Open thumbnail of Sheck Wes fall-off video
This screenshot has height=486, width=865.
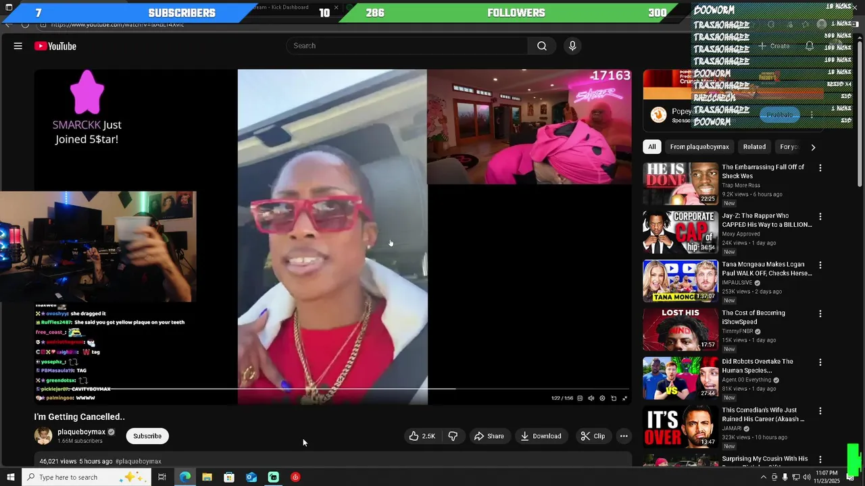click(x=681, y=184)
